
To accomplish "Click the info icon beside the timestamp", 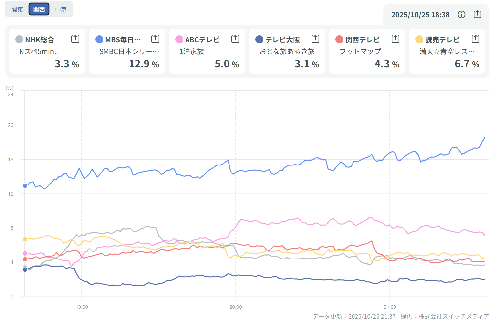I will point(461,14).
